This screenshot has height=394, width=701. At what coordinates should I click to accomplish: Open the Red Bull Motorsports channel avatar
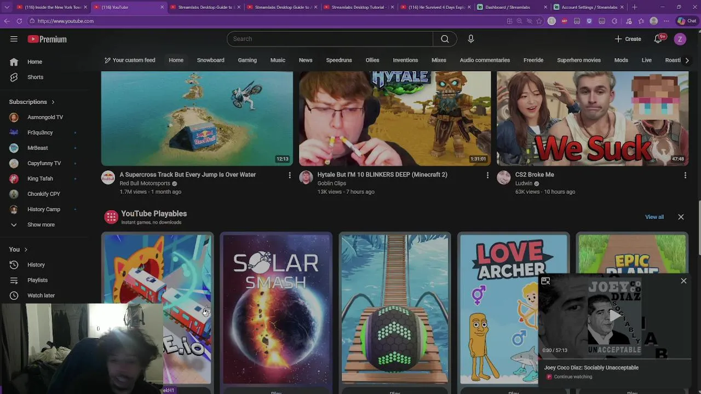(x=108, y=177)
